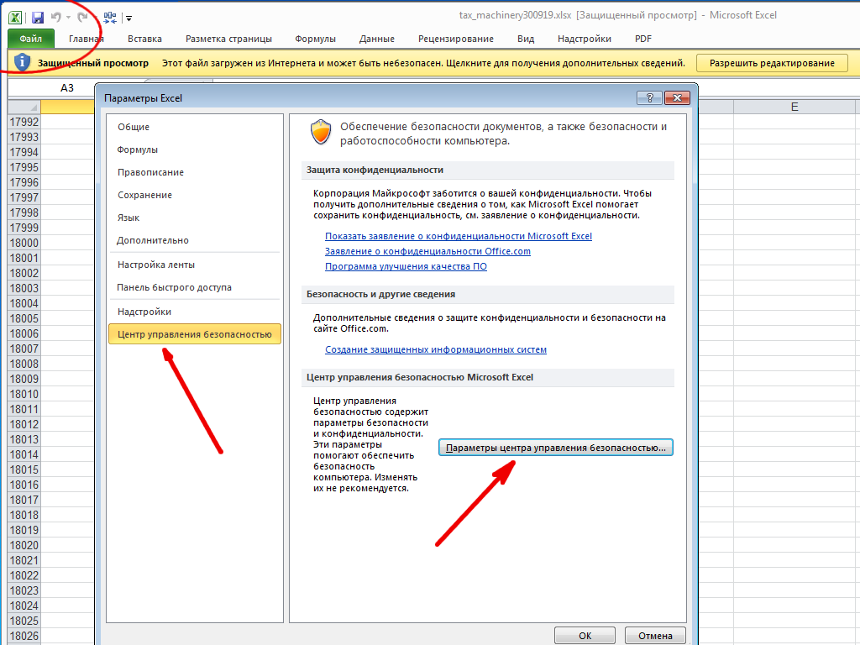Image resolution: width=860 pixels, height=645 pixels.
Task: Click the Undo arrow icon
Action: tap(56, 18)
